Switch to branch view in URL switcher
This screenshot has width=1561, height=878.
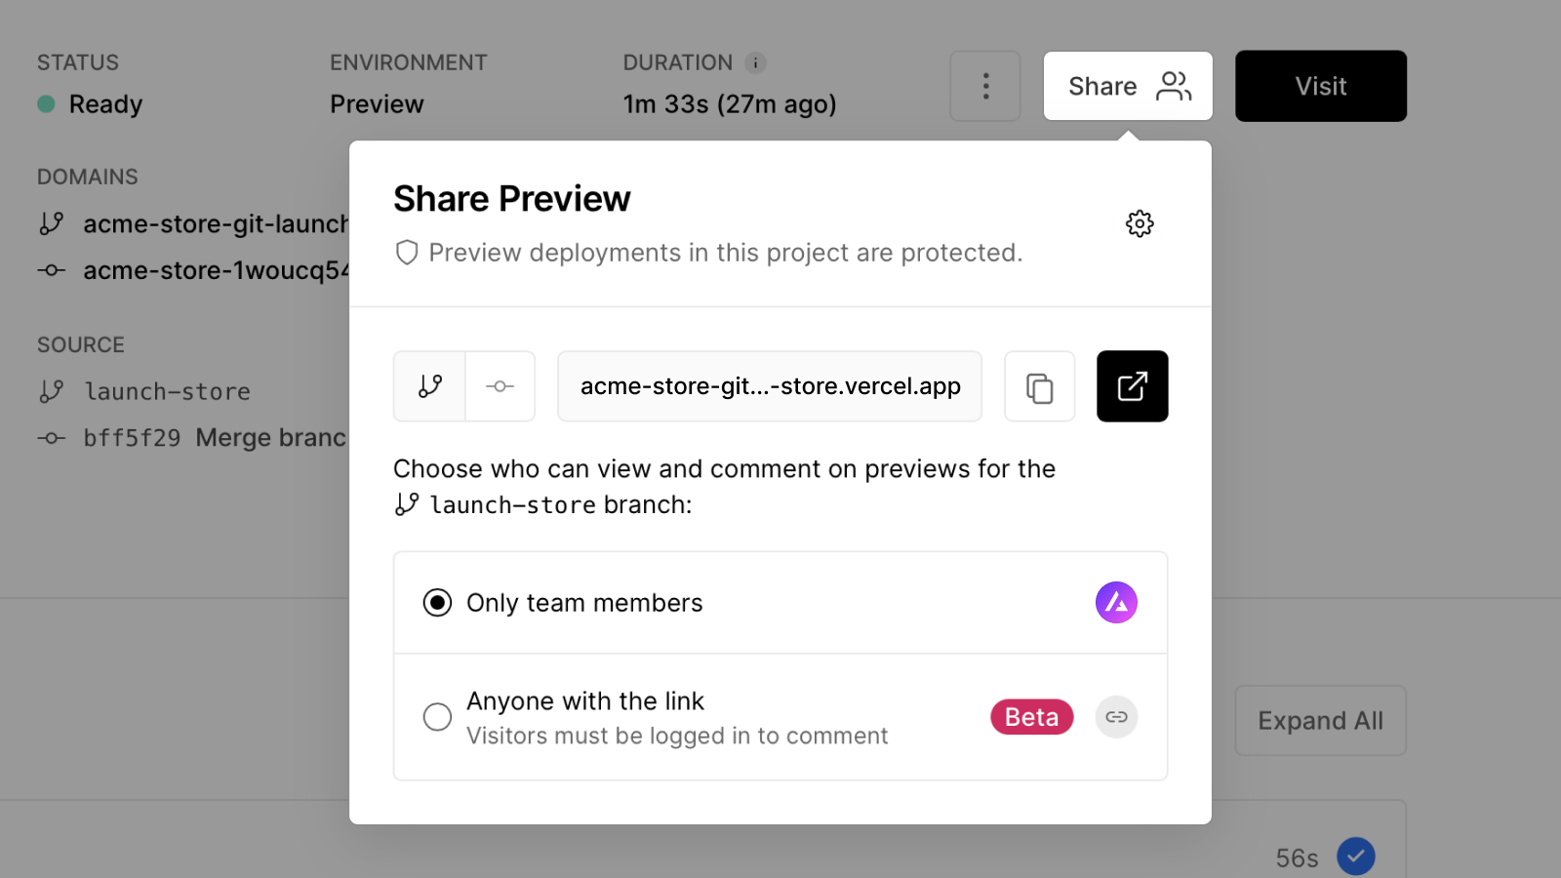[429, 386]
